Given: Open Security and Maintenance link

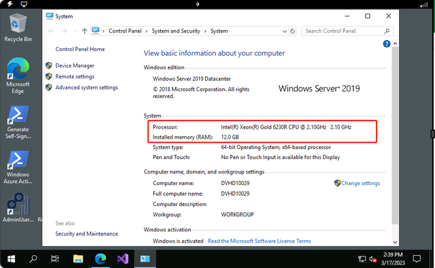Looking at the screenshot, I should point(86,234).
